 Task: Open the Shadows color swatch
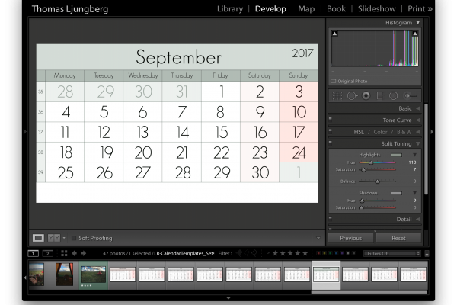click(x=396, y=193)
